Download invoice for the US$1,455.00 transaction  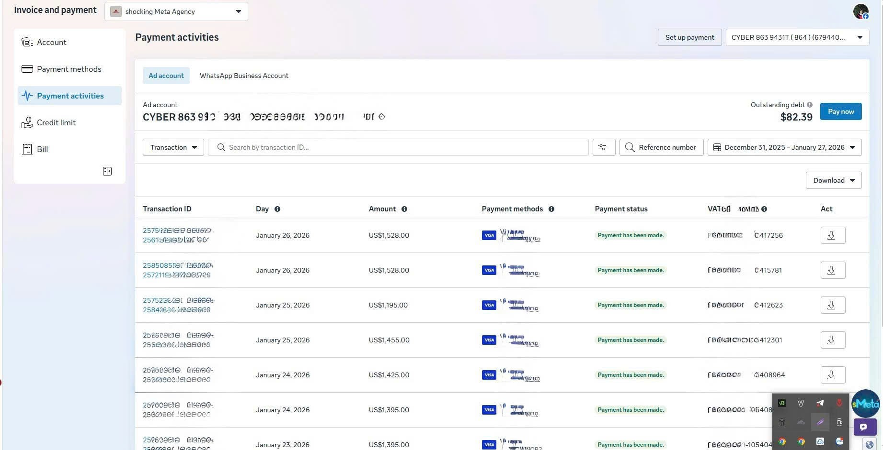coord(833,340)
